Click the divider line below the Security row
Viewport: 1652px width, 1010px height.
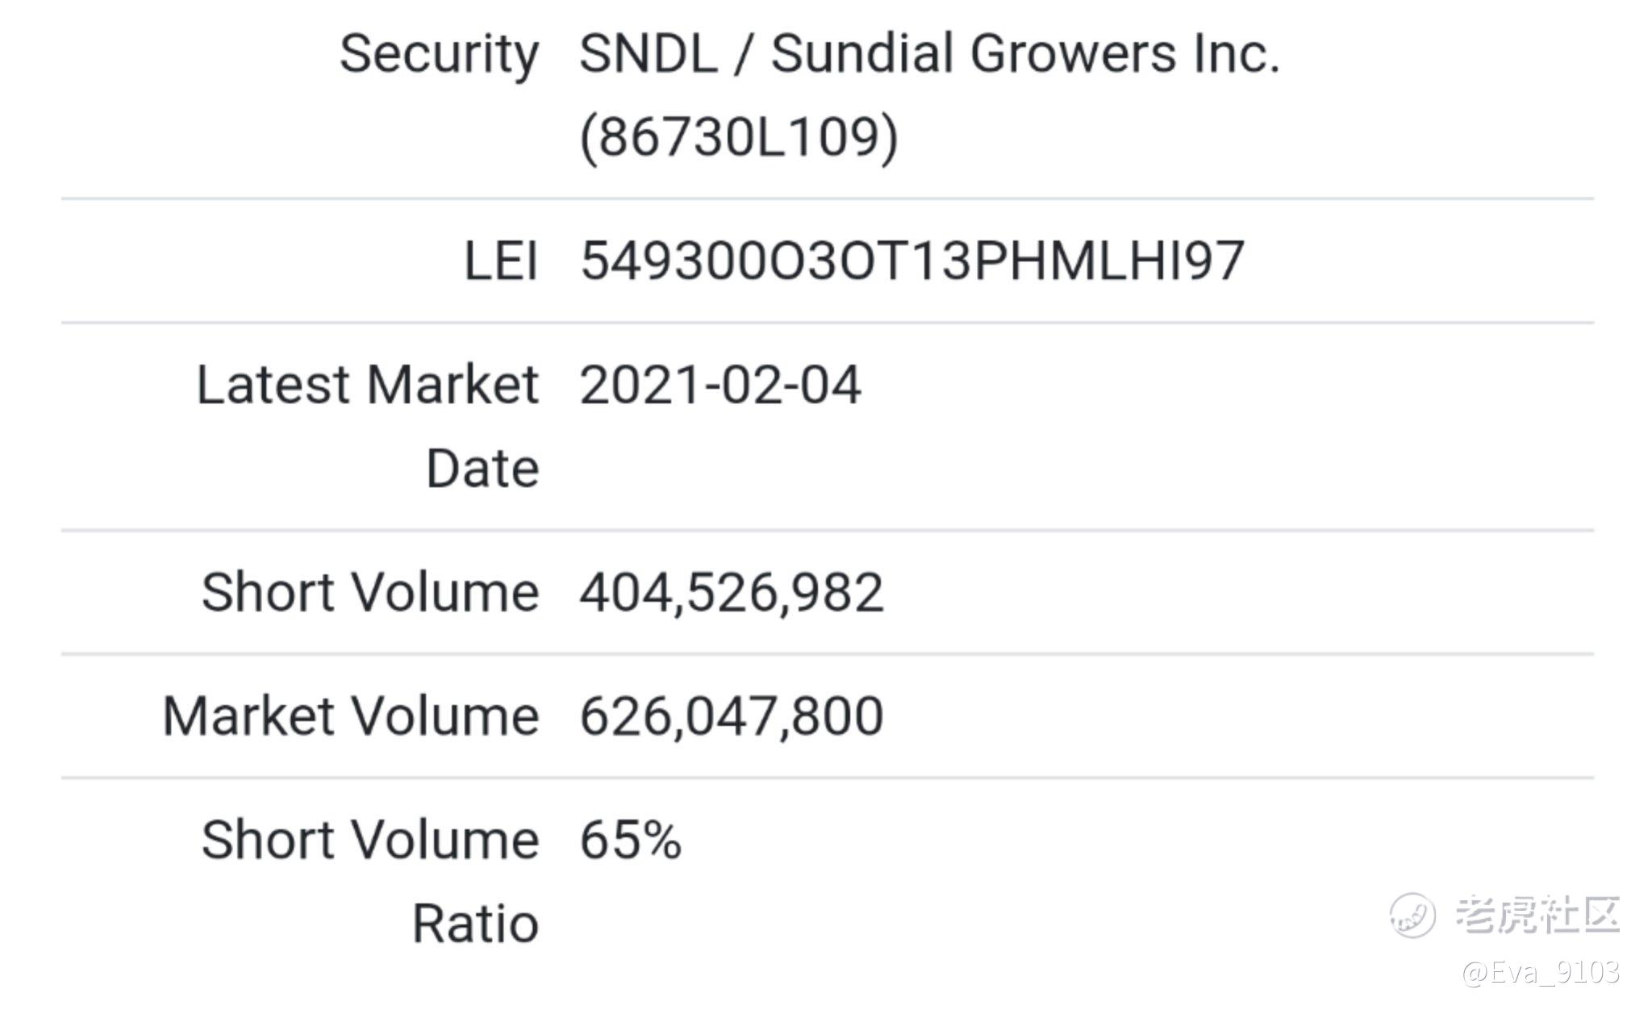point(827,198)
